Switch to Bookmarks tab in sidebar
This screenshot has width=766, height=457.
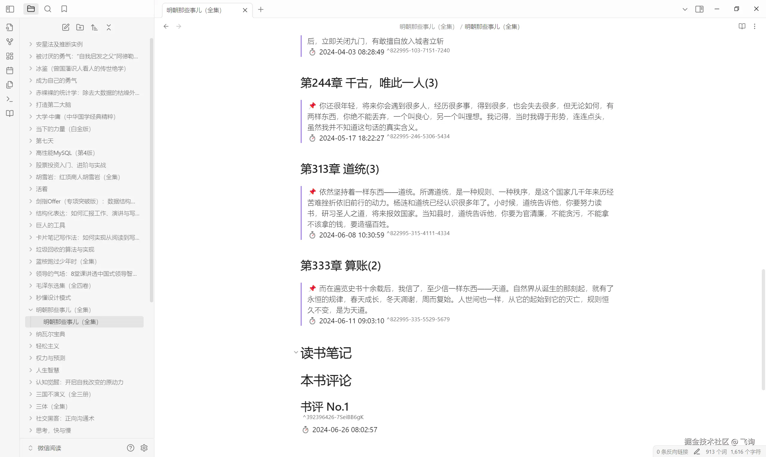coord(64,9)
